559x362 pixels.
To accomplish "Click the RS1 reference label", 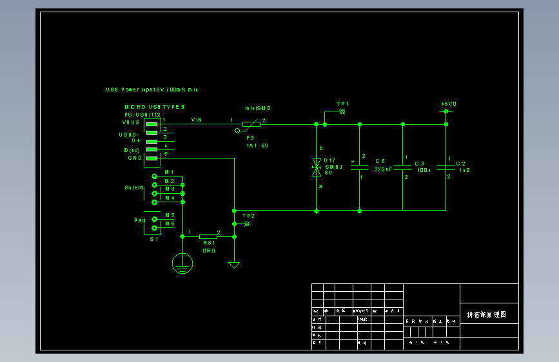I will point(210,243).
